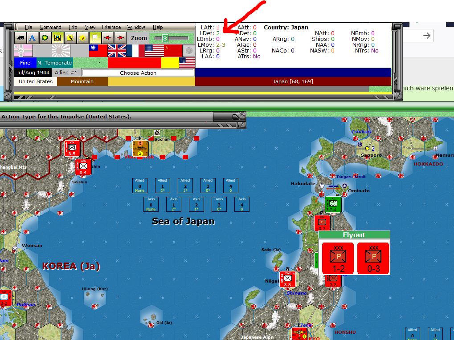
Task: Click the red left arrow toolbar button
Action: pyautogui.click(x=108, y=38)
